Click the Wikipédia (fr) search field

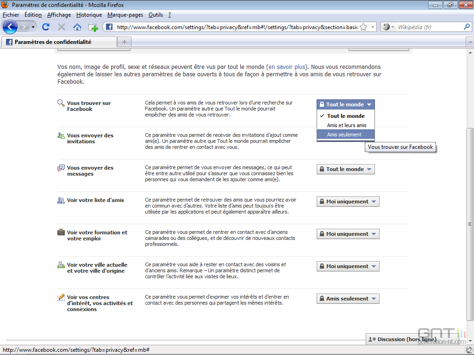point(429,27)
